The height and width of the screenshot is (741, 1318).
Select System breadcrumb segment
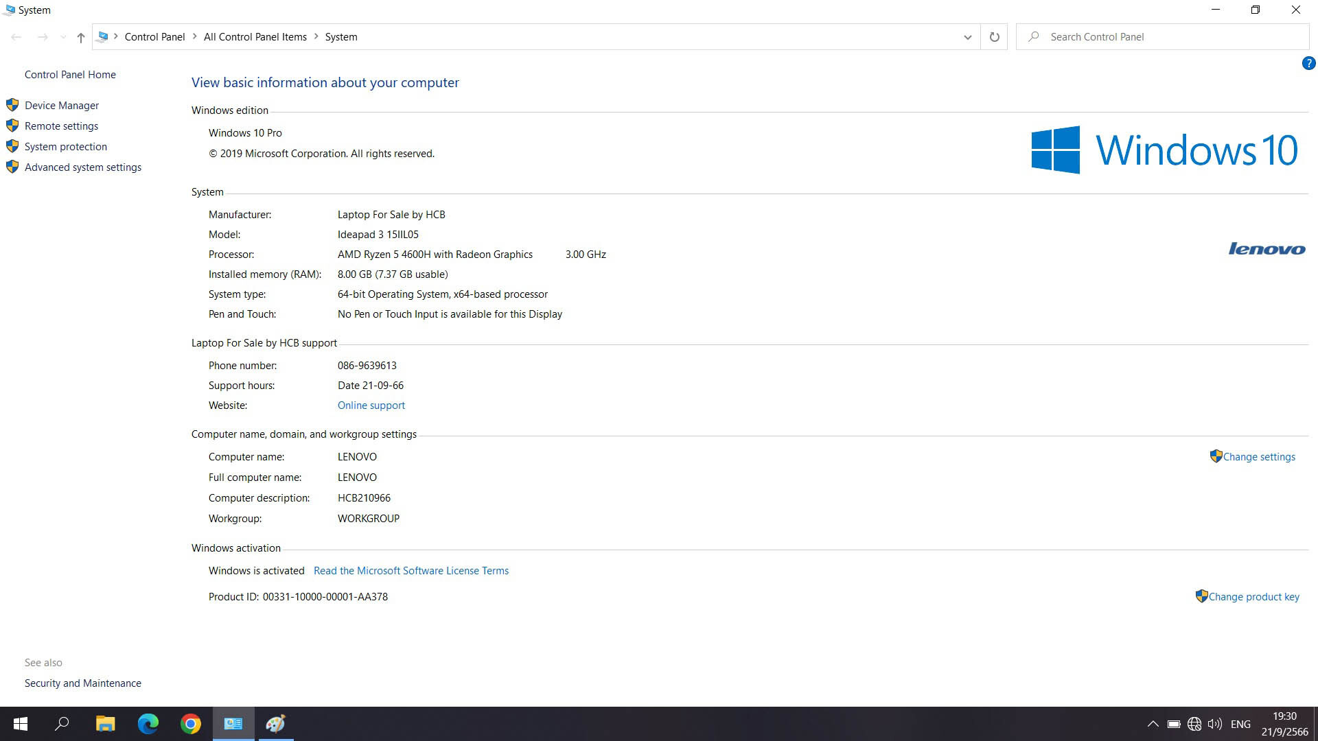pos(341,37)
